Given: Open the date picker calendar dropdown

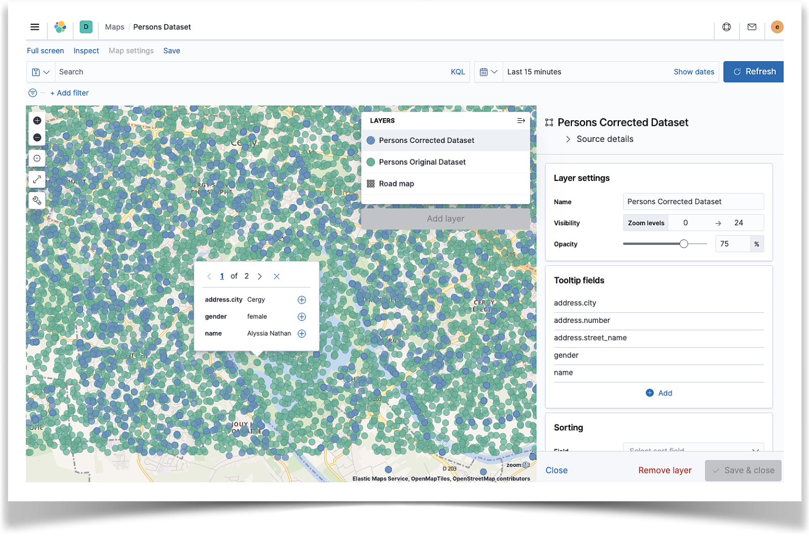Looking at the screenshot, I should (488, 72).
